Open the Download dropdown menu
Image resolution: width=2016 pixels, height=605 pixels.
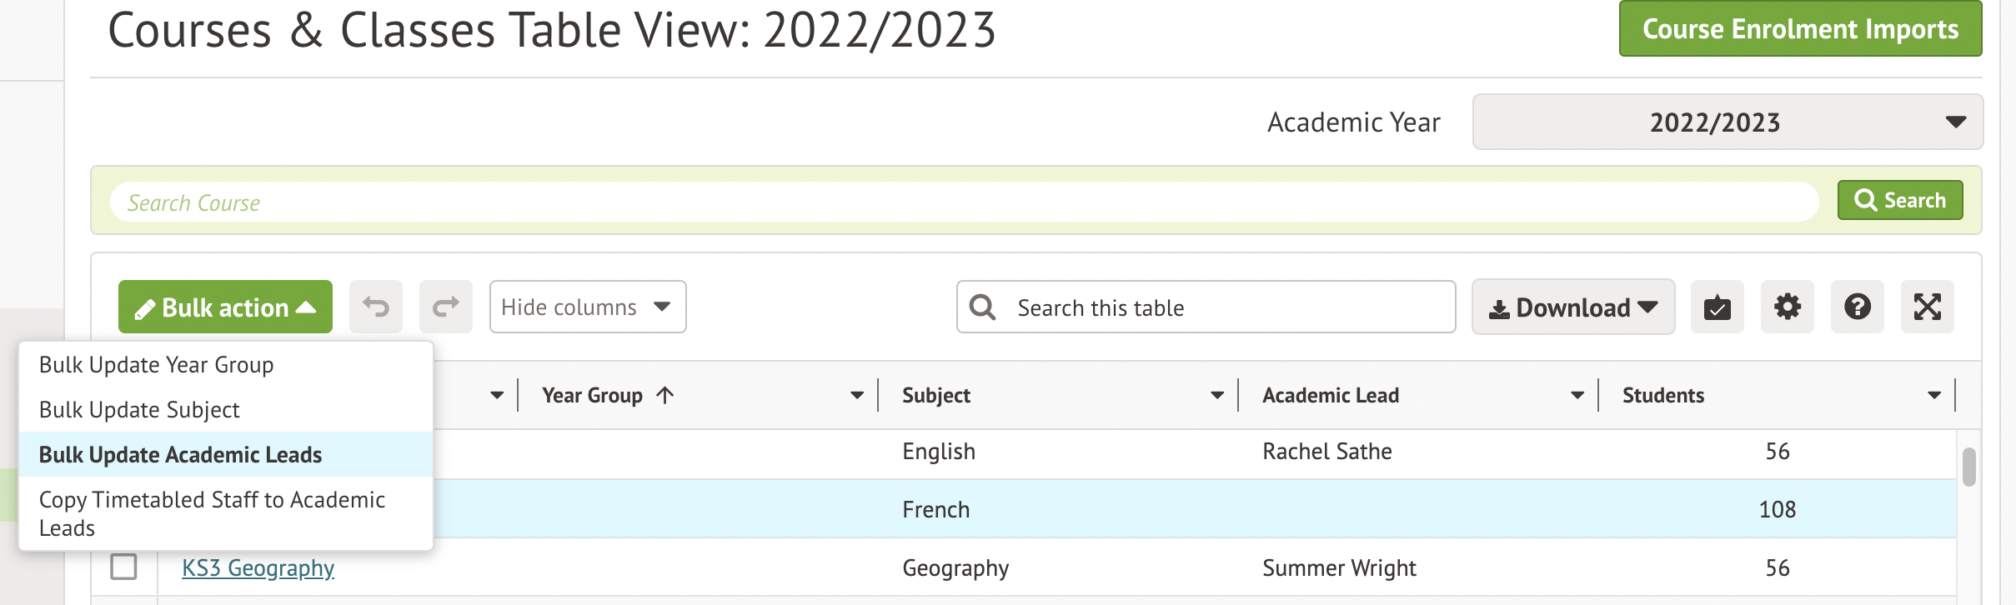(1572, 307)
